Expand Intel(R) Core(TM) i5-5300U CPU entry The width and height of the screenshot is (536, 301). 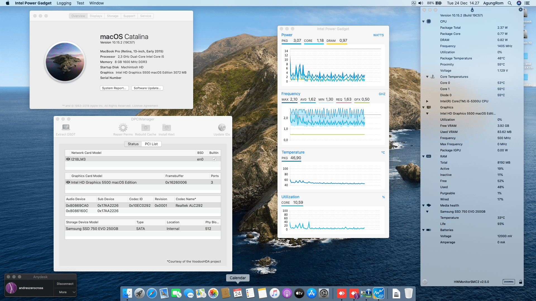427,101
